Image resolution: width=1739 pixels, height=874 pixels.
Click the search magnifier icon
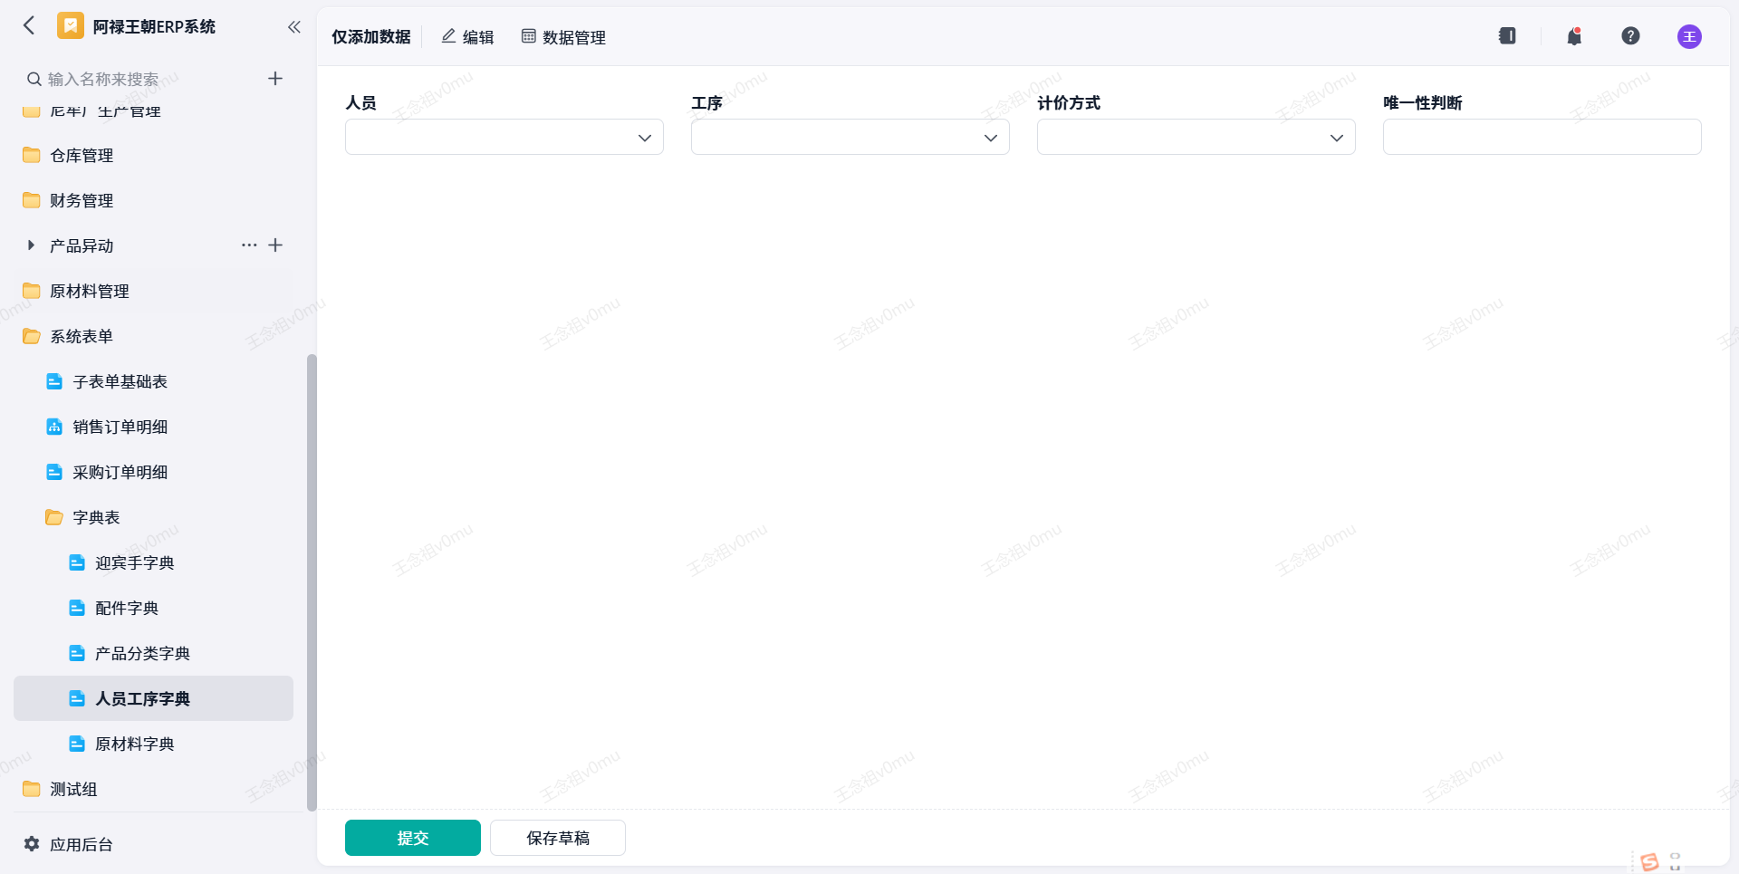coord(34,79)
